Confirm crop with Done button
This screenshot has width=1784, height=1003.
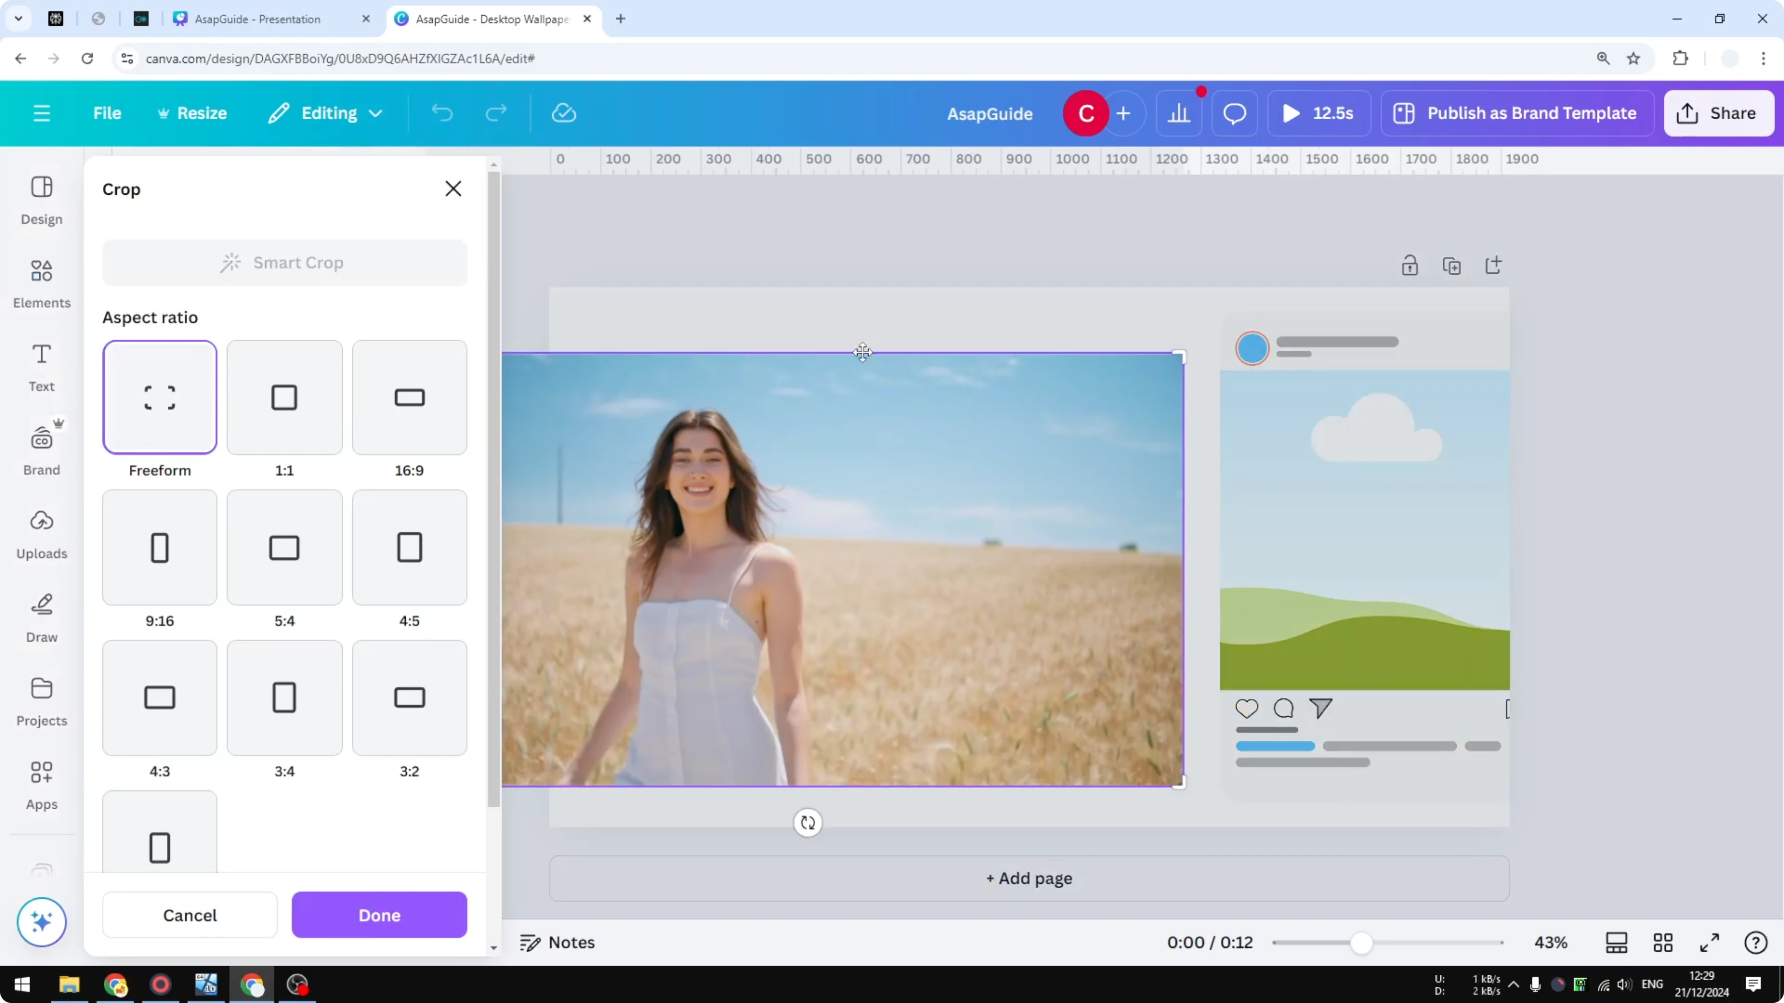click(379, 914)
